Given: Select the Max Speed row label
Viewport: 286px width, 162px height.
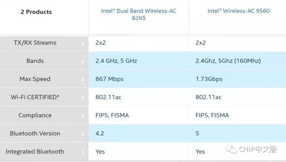Looking at the screenshot, I should point(35,79).
